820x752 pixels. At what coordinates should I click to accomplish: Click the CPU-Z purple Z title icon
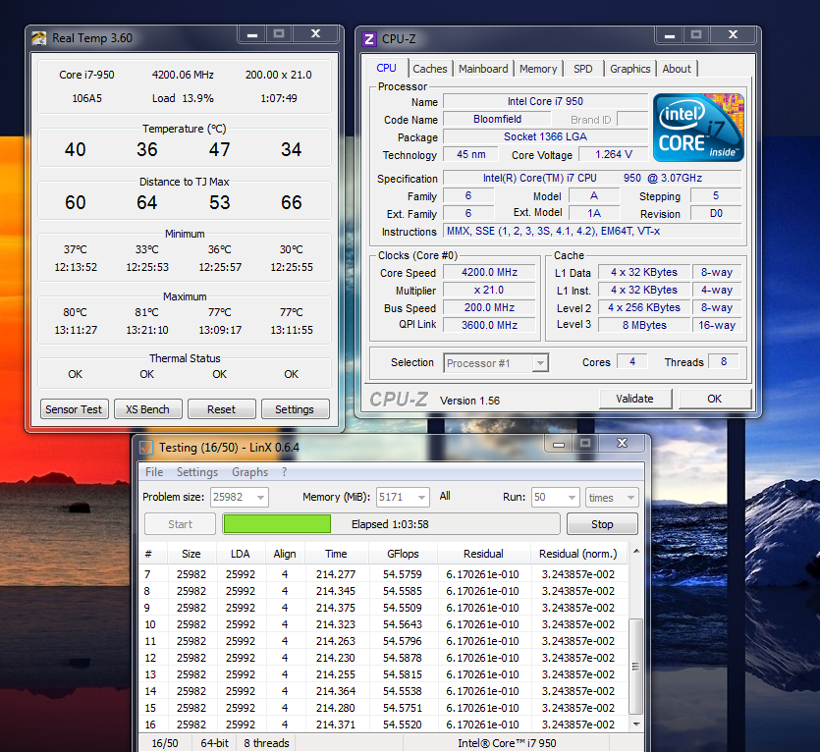tap(369, 39)
